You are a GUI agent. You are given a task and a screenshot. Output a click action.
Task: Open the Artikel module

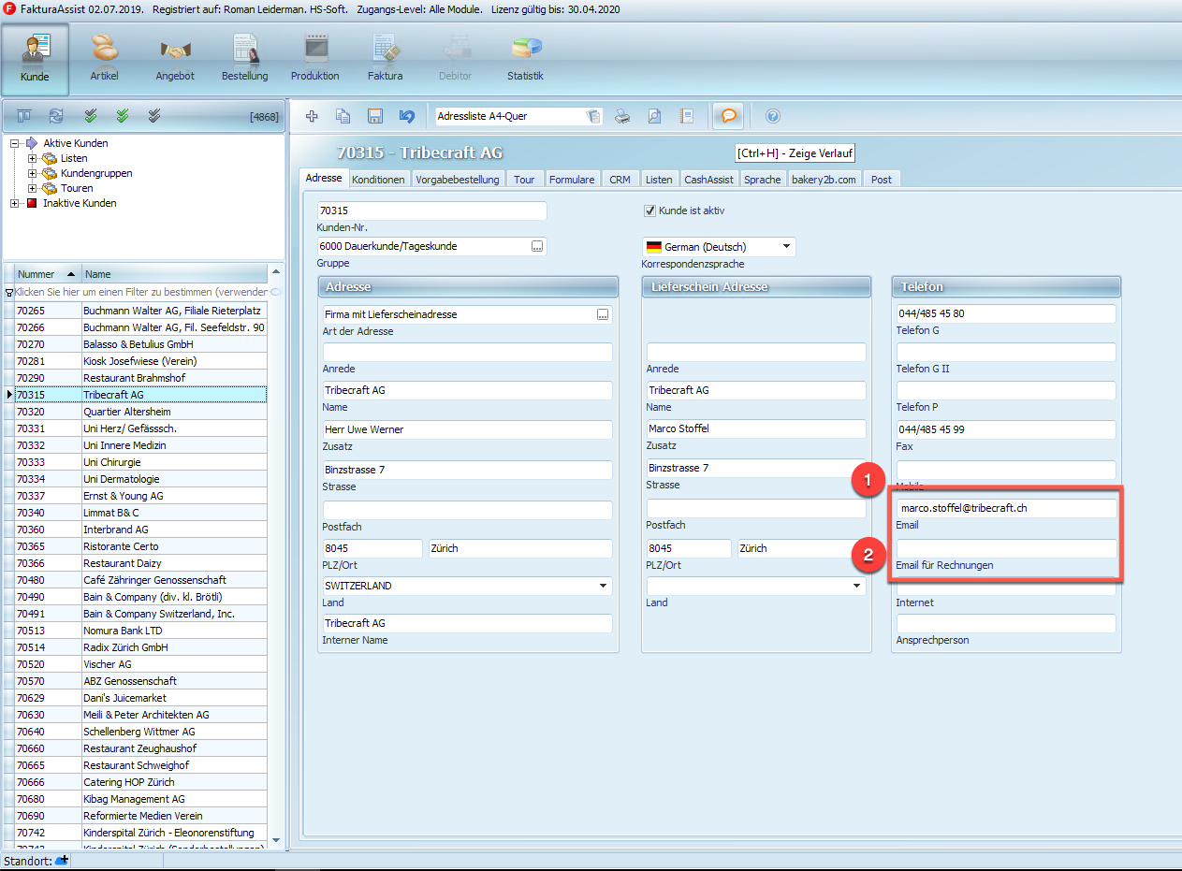(x=104, y=59)
